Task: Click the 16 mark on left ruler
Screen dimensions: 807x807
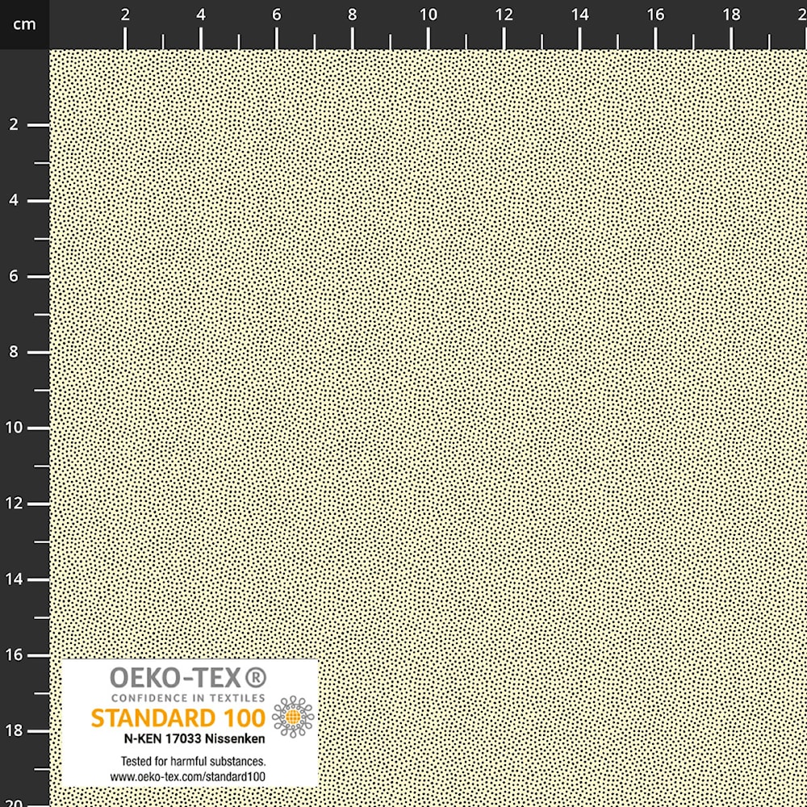Action: (13, 655)
